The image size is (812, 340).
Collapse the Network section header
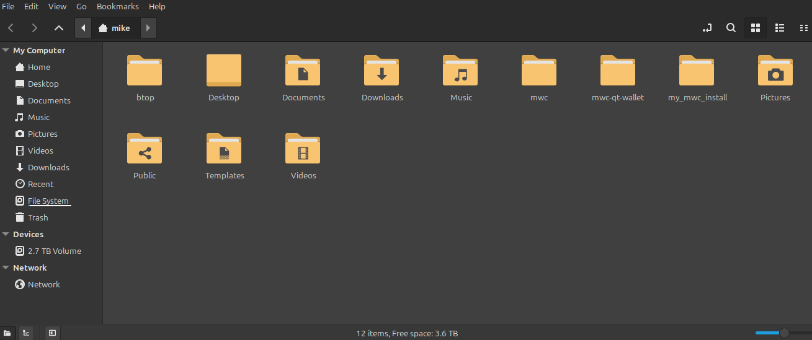pyautogui.click(x=6, y=268)
